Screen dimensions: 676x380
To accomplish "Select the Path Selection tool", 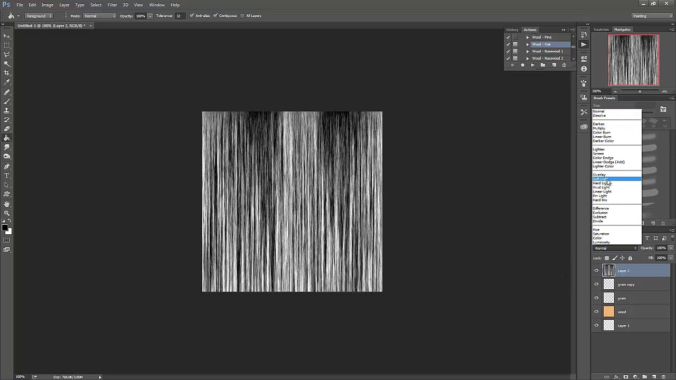I will point(7,185).
